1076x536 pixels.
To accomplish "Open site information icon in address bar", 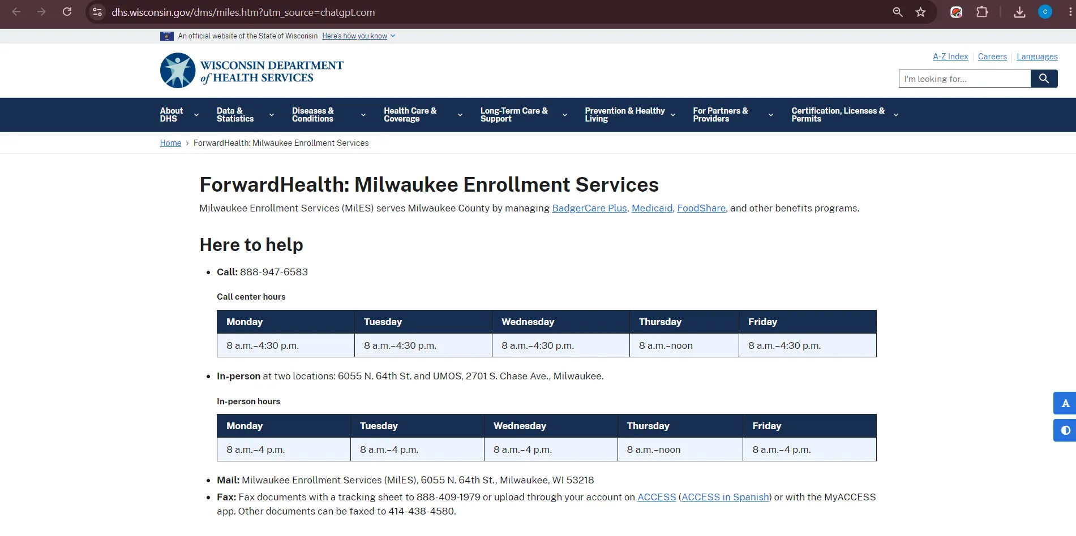I will (x=97, y=12).
